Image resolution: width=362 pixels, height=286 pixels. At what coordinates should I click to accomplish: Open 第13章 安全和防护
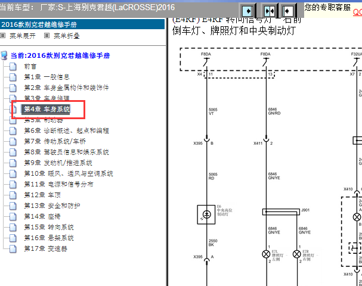click(52, 206)
